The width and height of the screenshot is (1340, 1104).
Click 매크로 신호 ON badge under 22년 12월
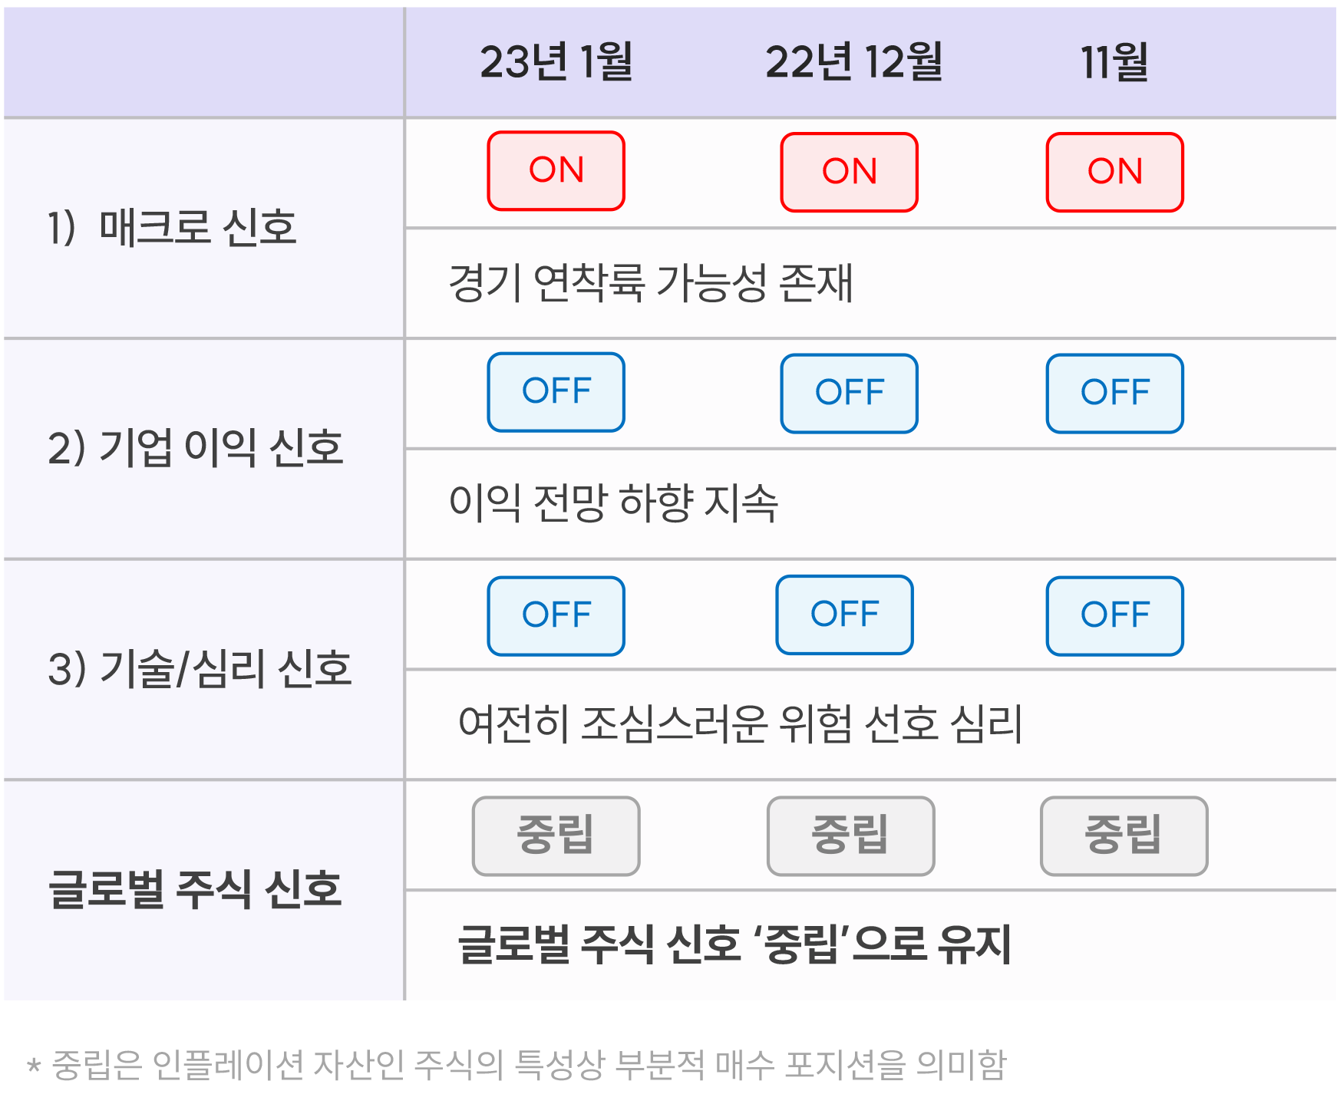tap(849, 172)
